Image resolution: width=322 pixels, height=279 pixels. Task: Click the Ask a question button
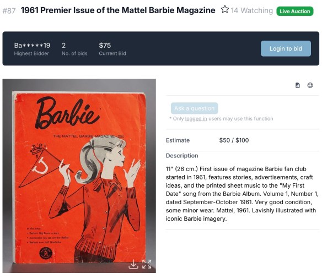click(x=194, y=108)
